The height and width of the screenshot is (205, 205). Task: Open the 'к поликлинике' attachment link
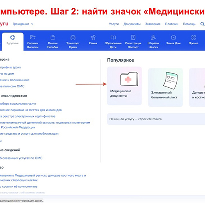[x=15, y=80]
